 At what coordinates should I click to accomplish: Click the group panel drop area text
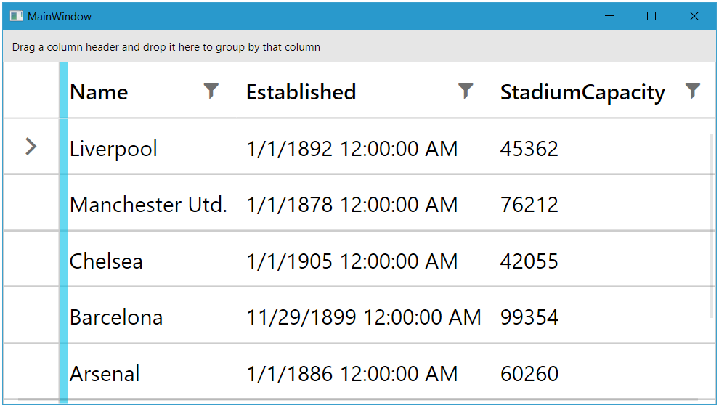(x=166, y=47)
